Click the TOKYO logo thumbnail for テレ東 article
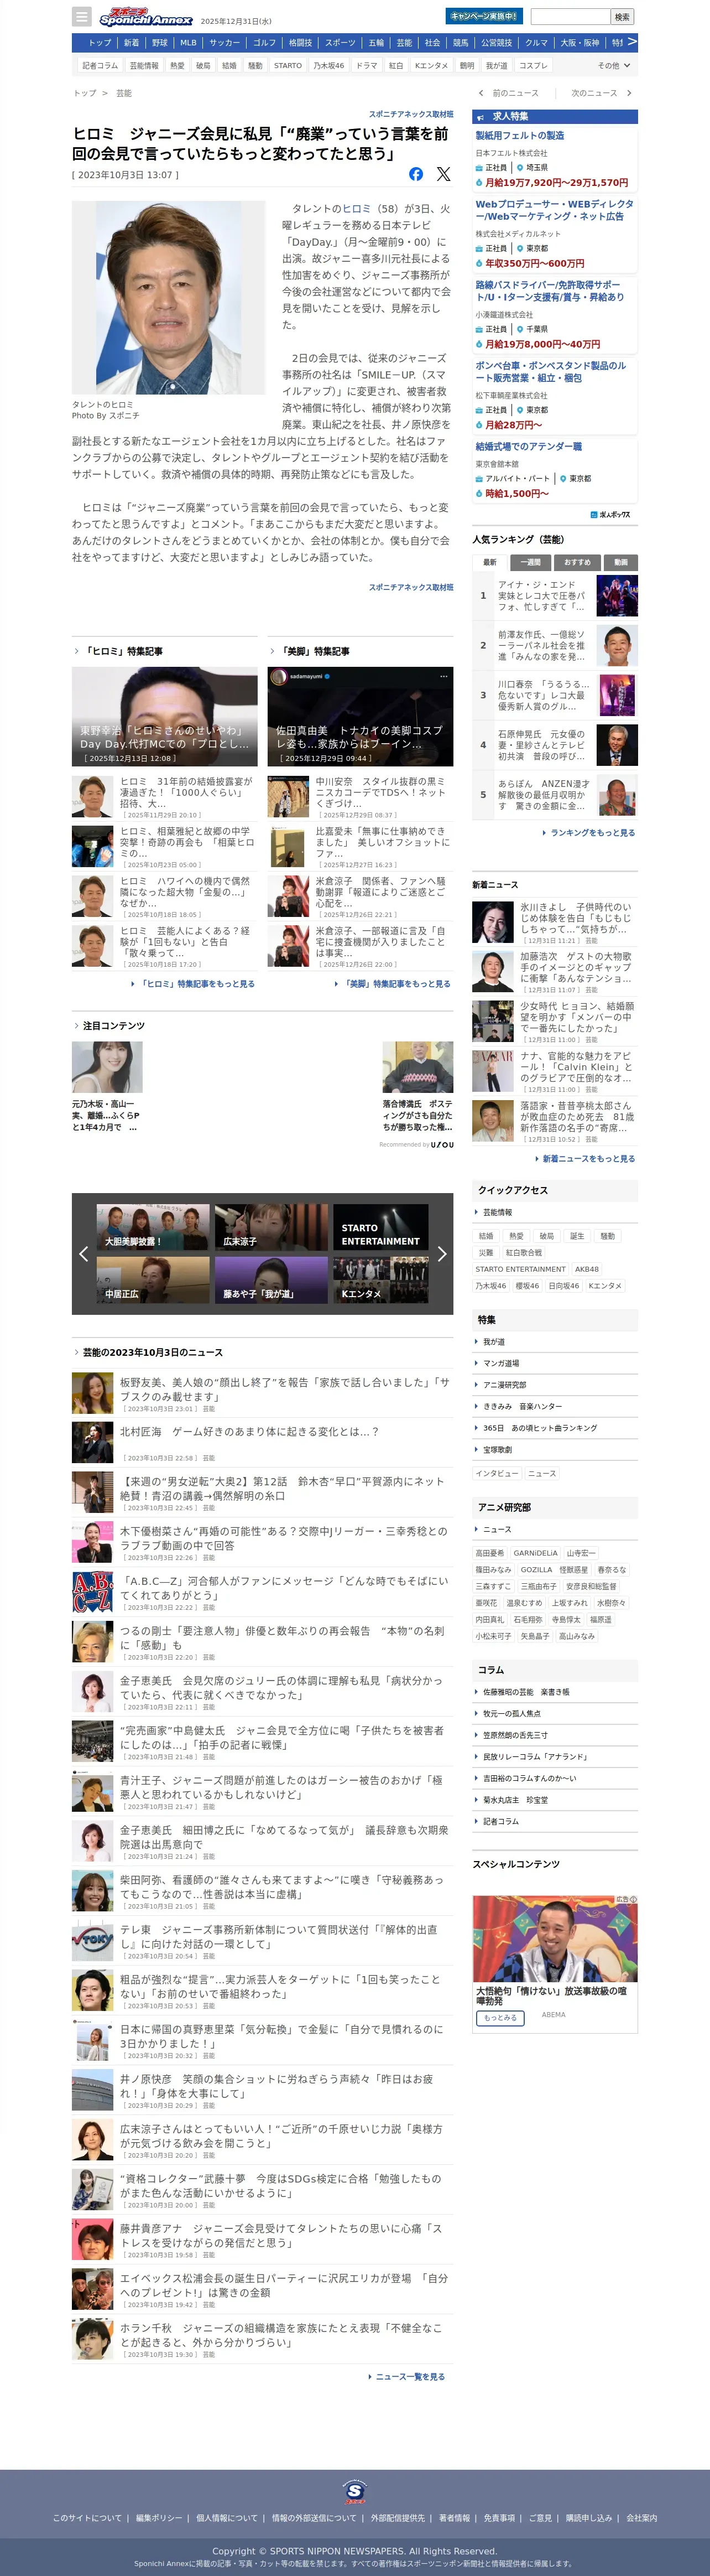The width and height of the screenshot is (710, 2576). (x=92, y=1940)
